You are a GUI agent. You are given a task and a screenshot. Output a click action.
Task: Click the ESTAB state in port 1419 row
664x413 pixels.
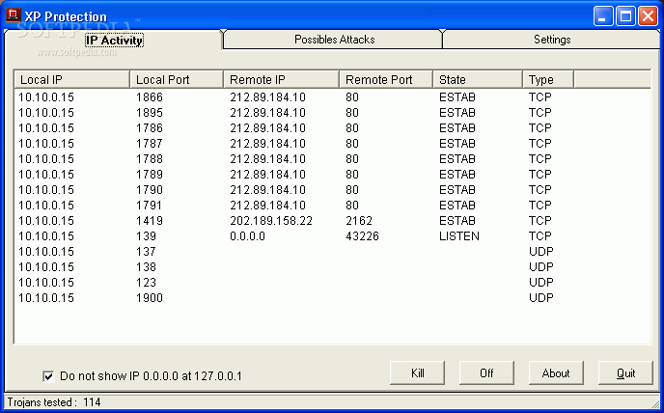click(456, 221)
